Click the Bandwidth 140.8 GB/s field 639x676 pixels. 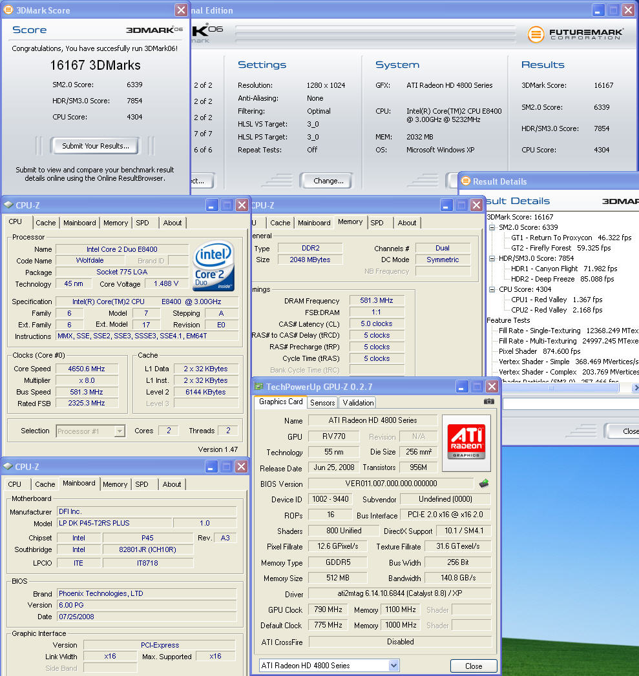point(458,578)
